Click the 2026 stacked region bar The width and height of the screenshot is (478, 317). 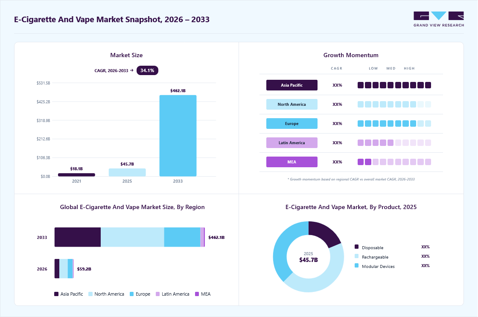tap(64, 268)
